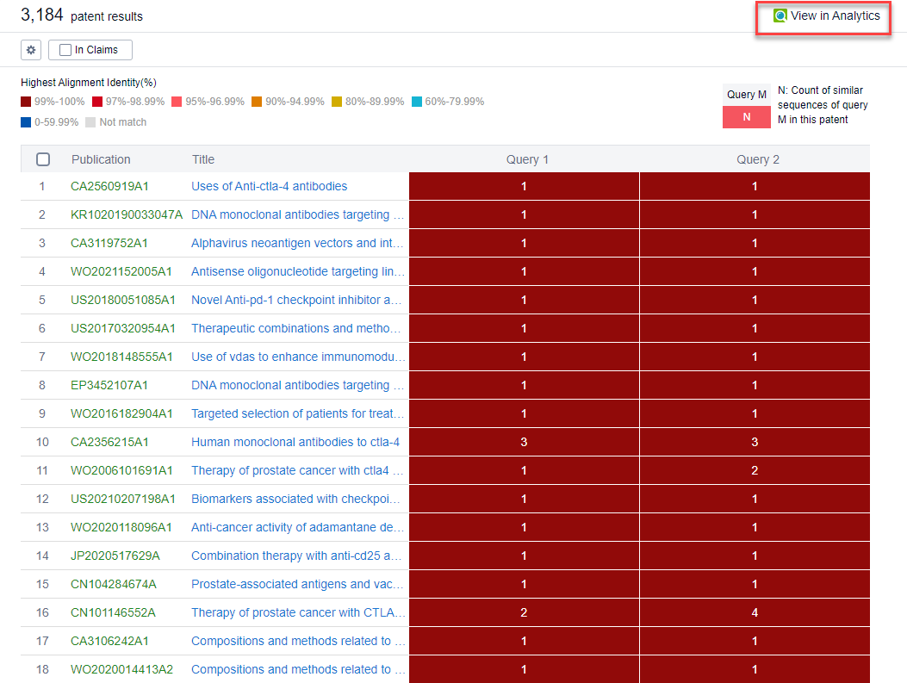Image resolution: width=907 pixels, height=683 pixels.
Task: Click the settings gear icon
Action: click(x=32, y=50)
